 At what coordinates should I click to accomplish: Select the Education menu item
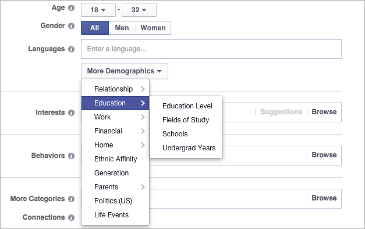(x=115, y=103)
